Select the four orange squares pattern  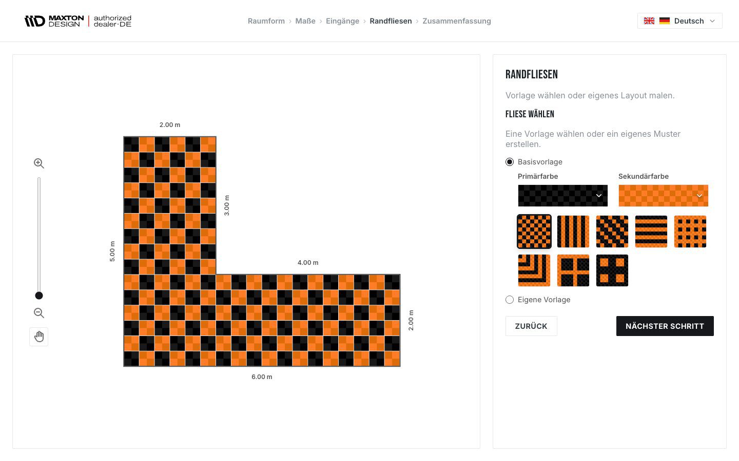click(x=612, y=270)
